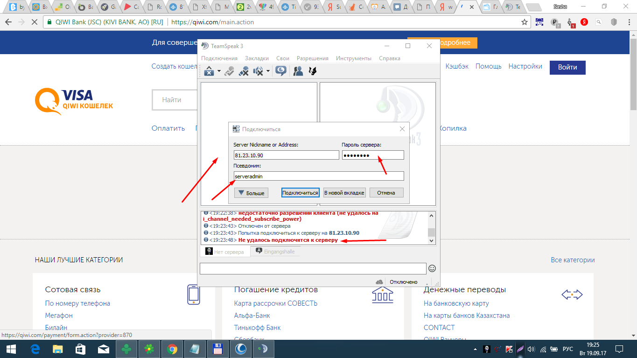
Task: Open the Справка menu
Action: tap(390, 58)
